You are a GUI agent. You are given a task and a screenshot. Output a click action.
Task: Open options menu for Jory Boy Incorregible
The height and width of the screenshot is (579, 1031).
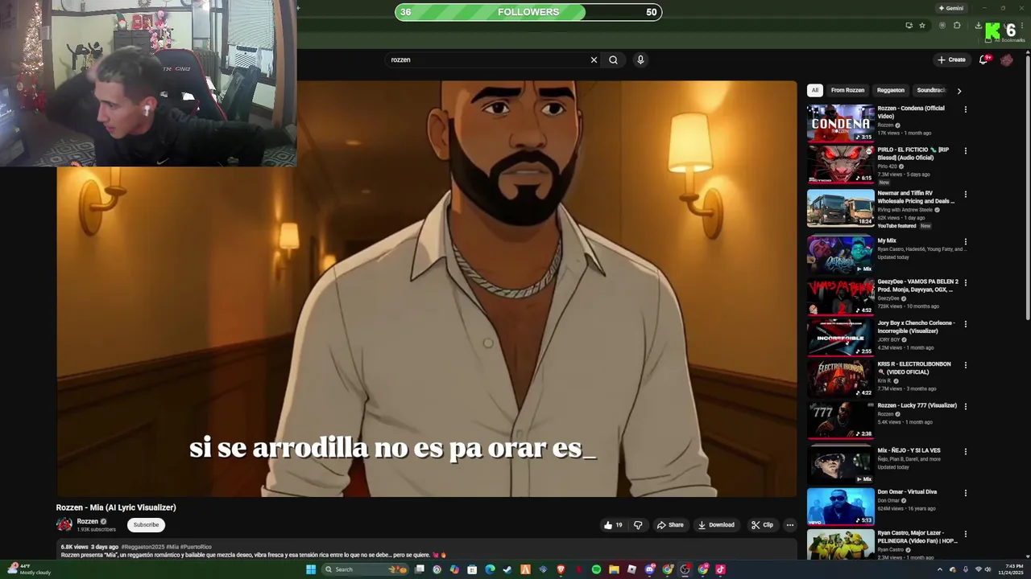coord(965,324)
